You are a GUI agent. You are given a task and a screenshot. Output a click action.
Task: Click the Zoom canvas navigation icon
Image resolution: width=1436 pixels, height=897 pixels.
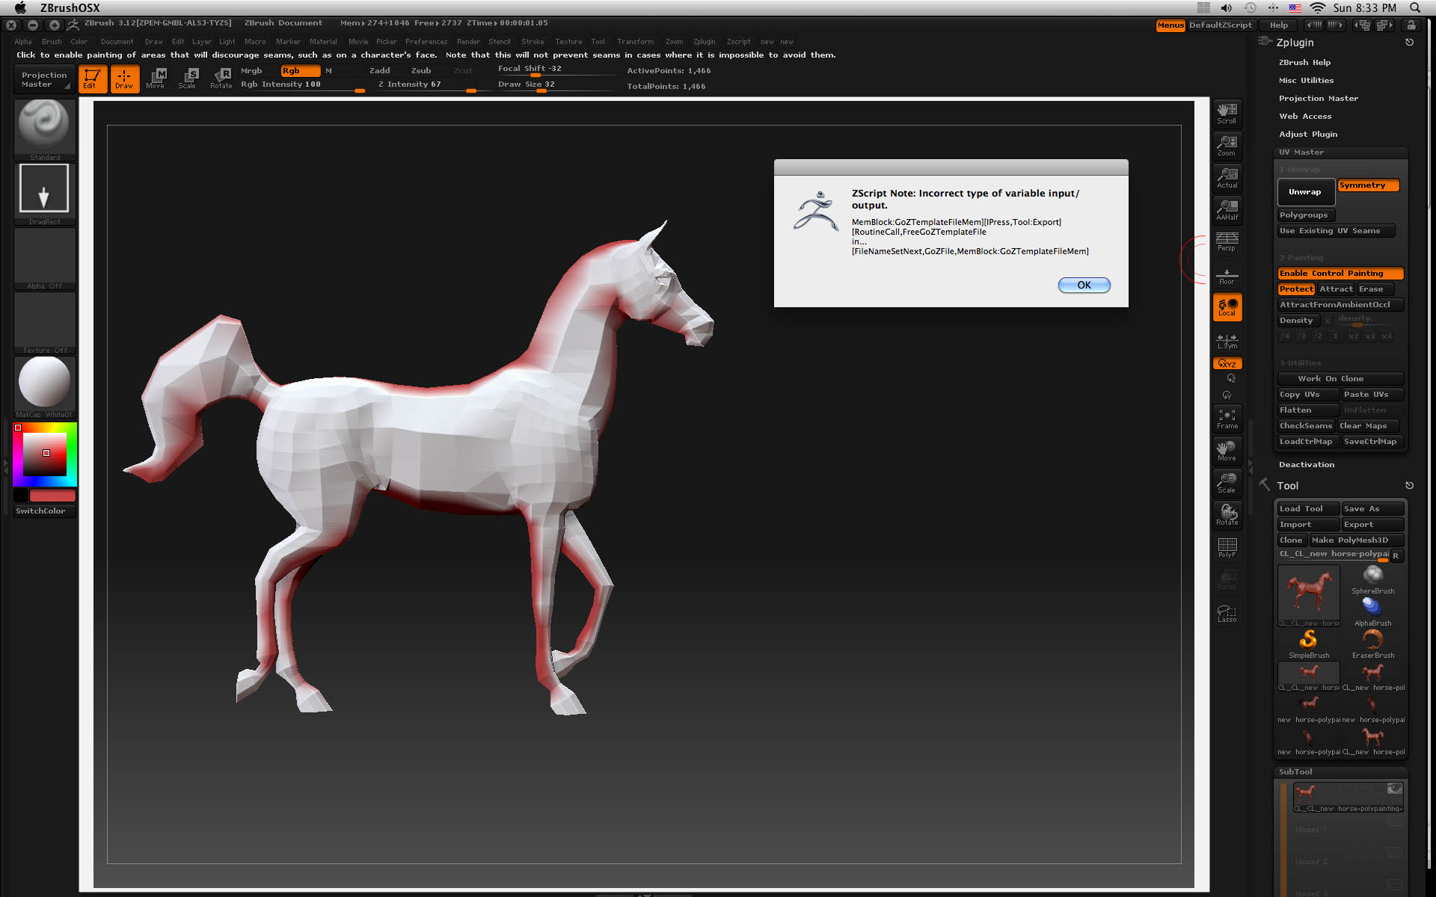(1227, 145)
